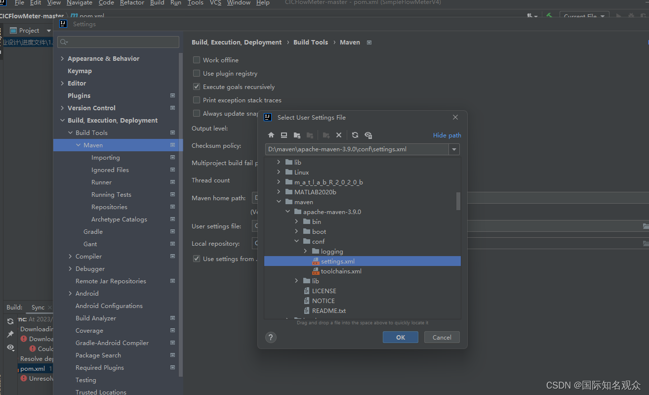Image resolution: width=649 pixels, height=395 pixels.
Task: Open help with the question mark button
Action: (x=271, y=337)
